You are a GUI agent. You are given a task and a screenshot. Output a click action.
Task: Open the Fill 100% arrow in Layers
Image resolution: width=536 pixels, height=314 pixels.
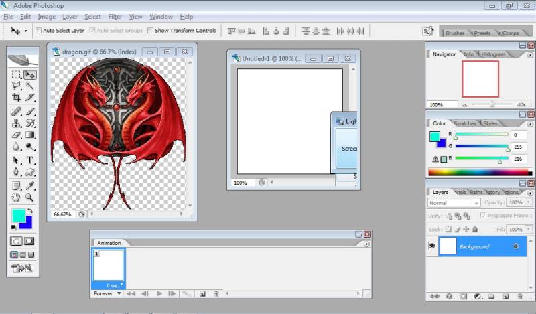click(x=530, y=229)
